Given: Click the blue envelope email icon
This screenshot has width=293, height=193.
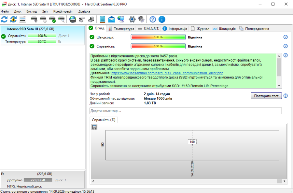Looking at the screenshot, I should (112, 19).
